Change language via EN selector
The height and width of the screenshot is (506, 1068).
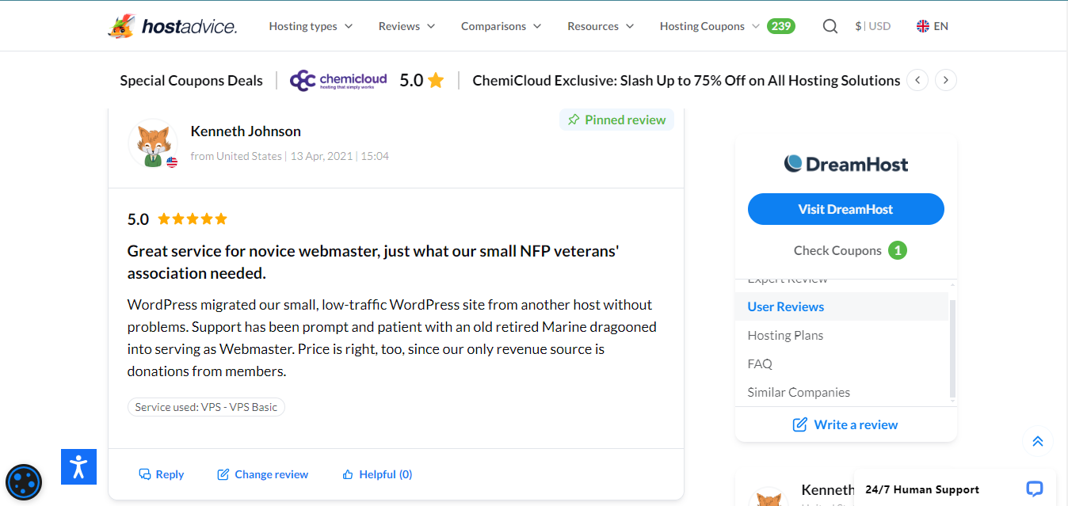tap(933, 26)
